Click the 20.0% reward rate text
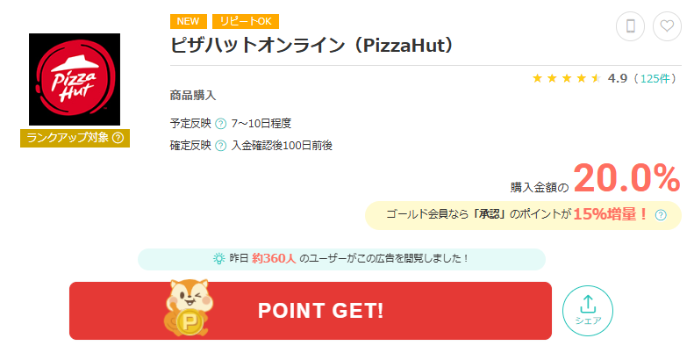Screen dimensions: 694x360 626,178
